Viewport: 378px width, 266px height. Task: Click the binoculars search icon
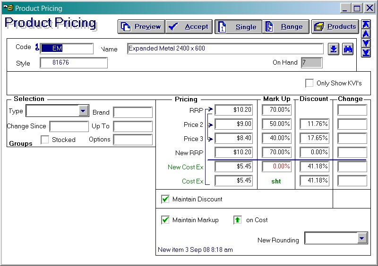click(x=348, y=49)
